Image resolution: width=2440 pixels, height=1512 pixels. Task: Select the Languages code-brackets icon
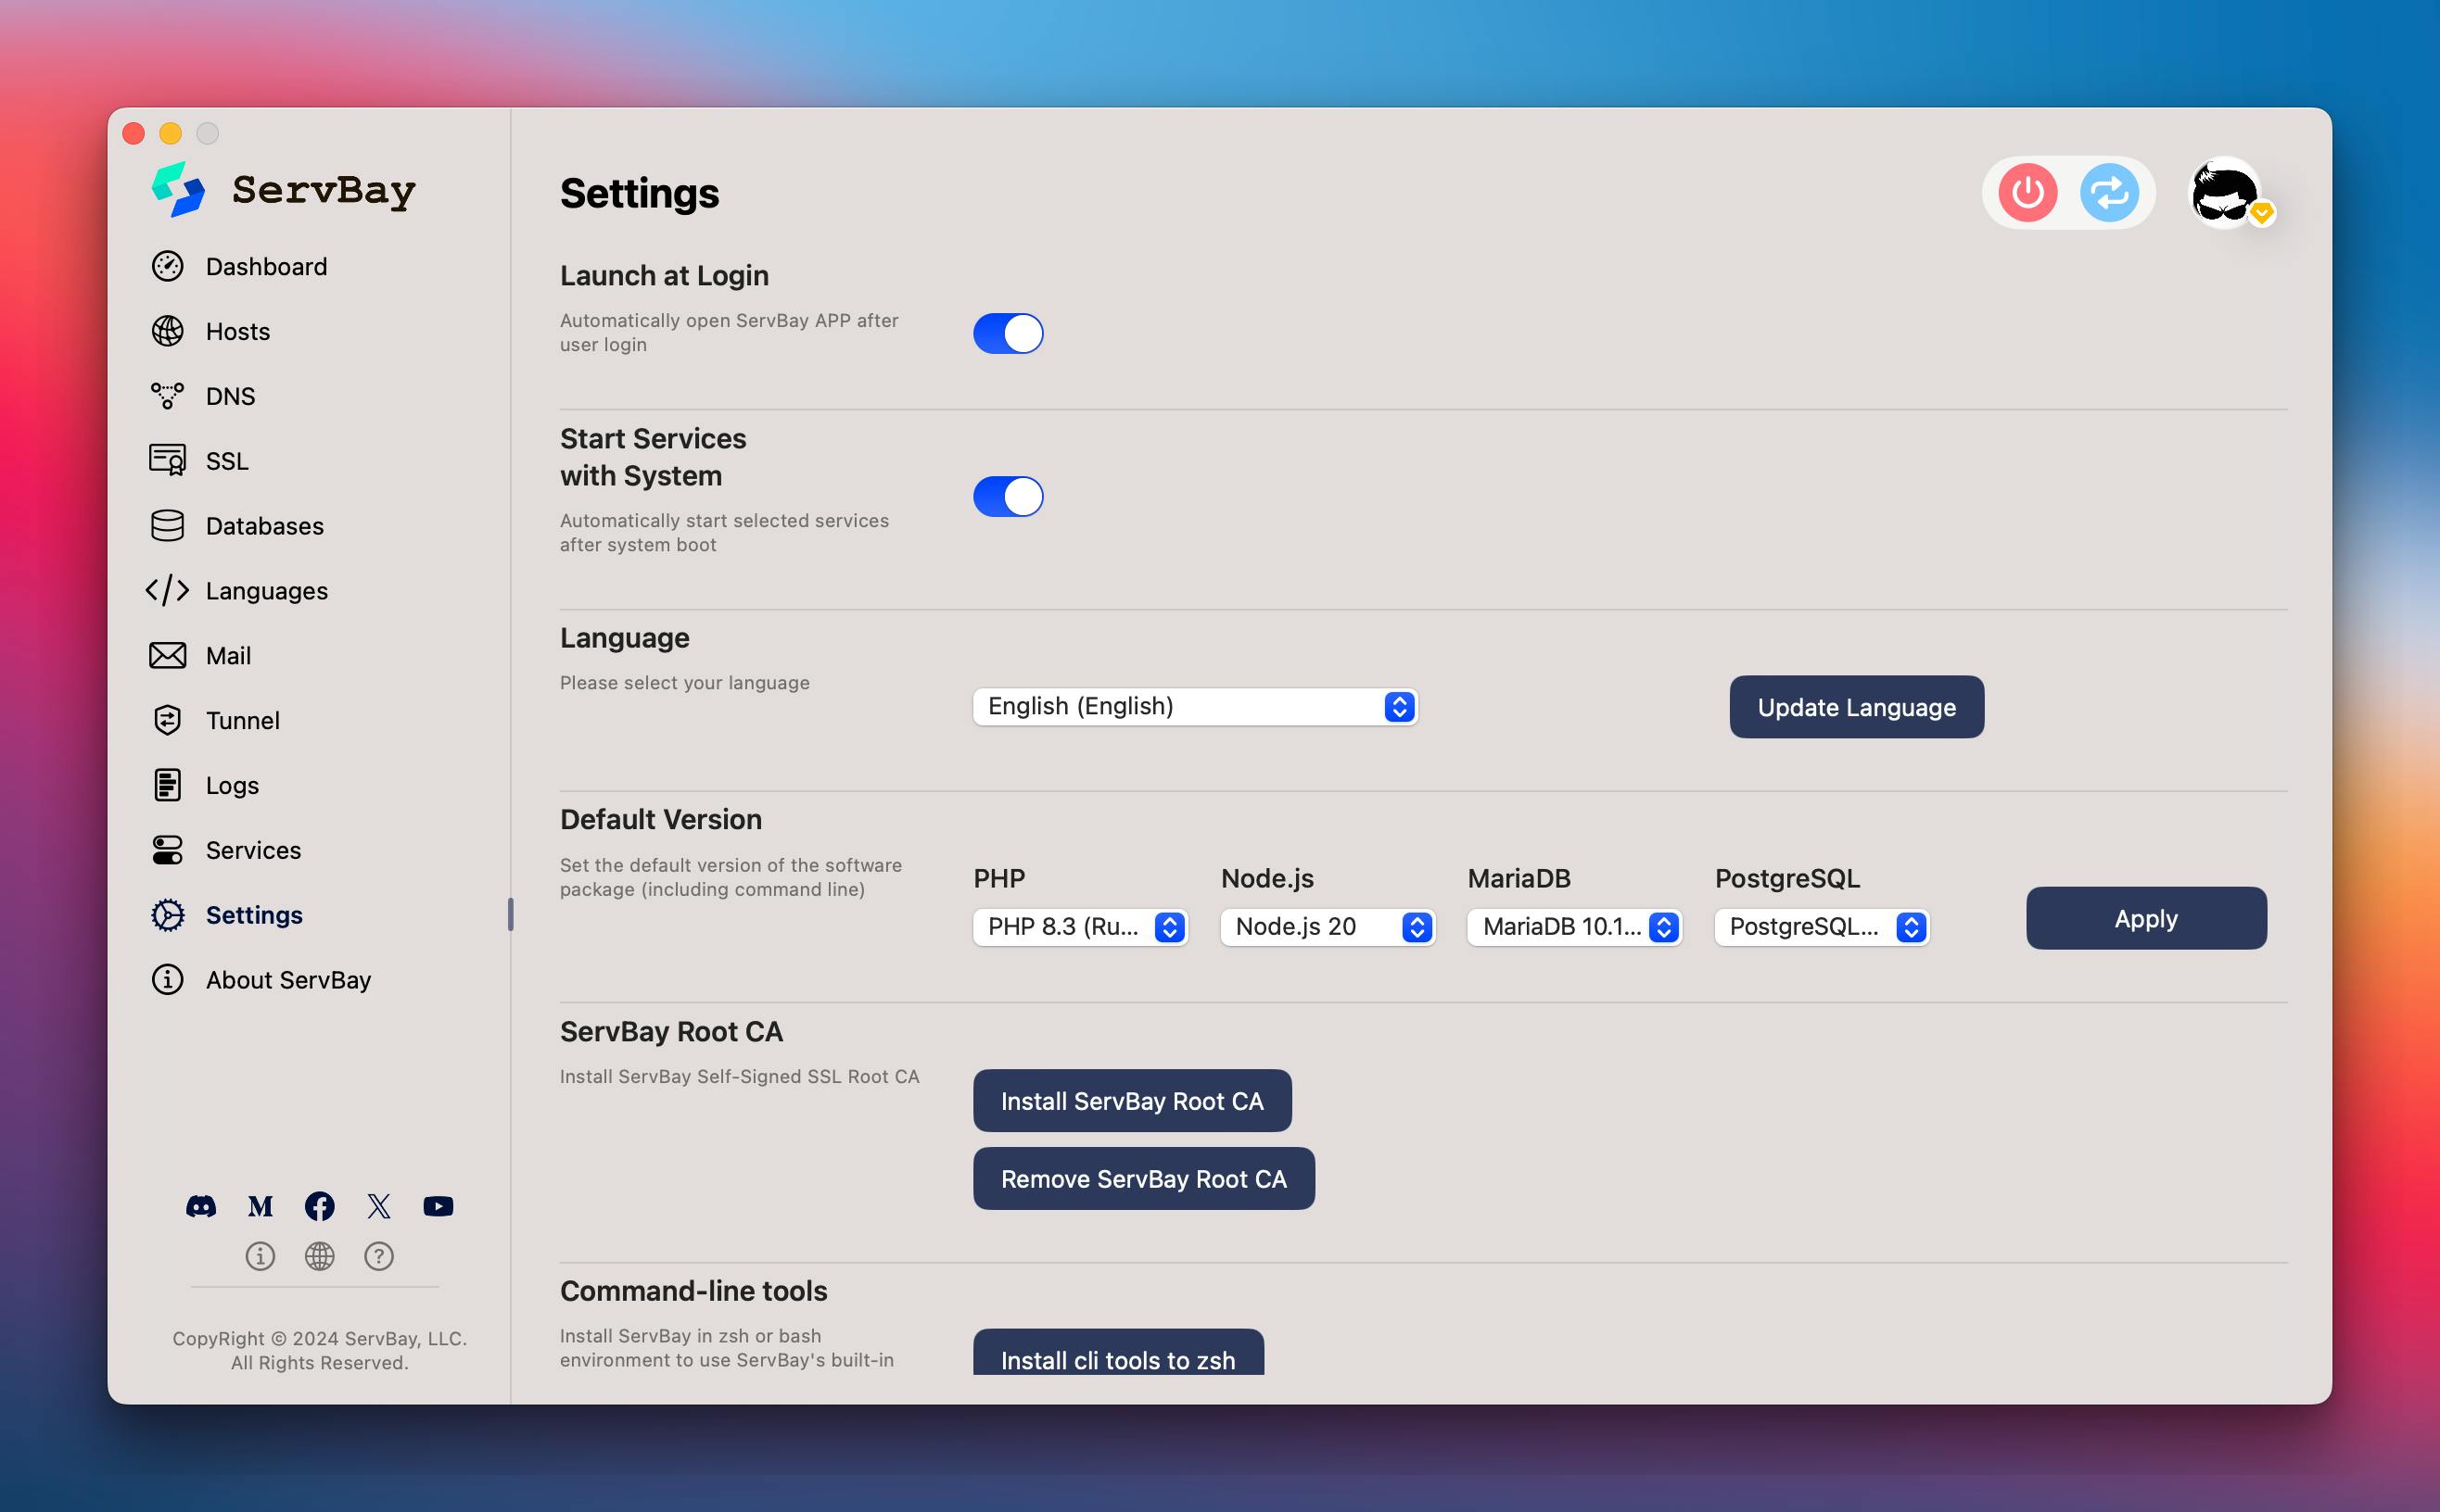point(167,590)
